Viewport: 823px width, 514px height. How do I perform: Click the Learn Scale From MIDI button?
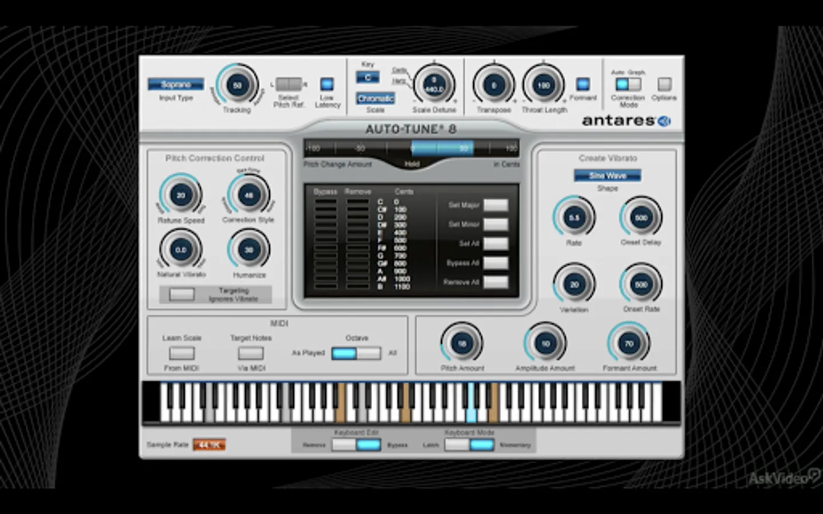click(x=182, y=354)
